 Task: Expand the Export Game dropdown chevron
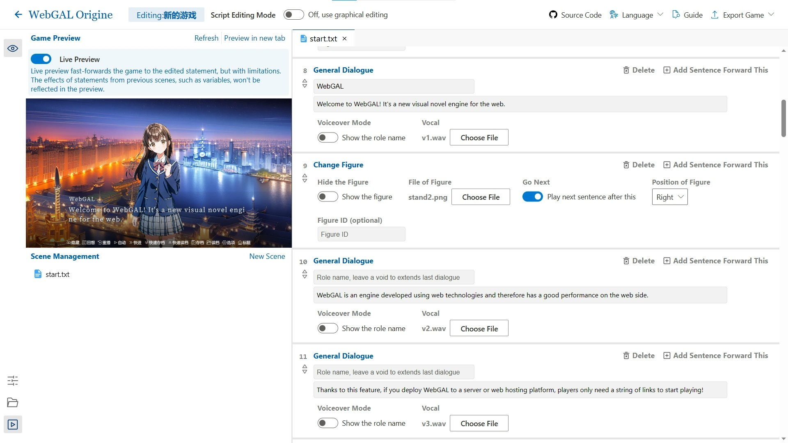(x=771, y=14)
